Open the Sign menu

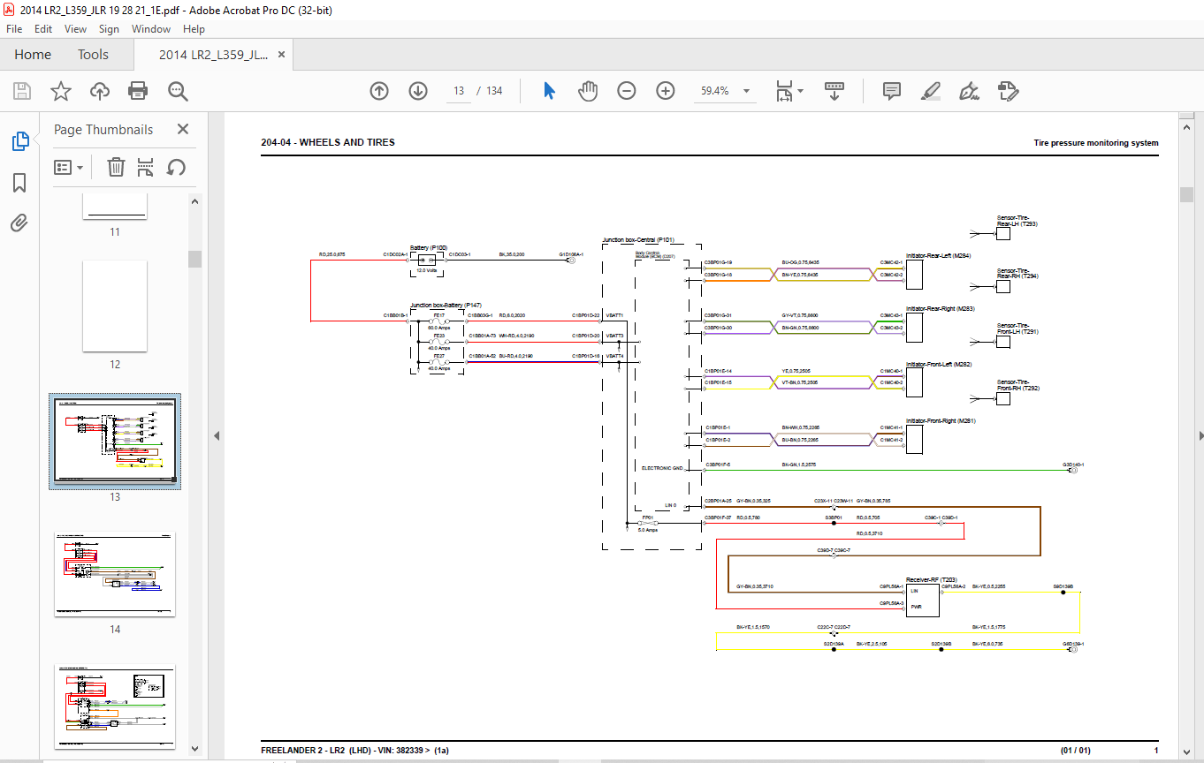pos(109,29)
